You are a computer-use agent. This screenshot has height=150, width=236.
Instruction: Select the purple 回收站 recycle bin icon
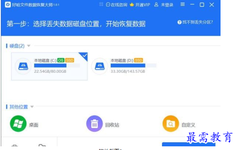click(94, 124)
